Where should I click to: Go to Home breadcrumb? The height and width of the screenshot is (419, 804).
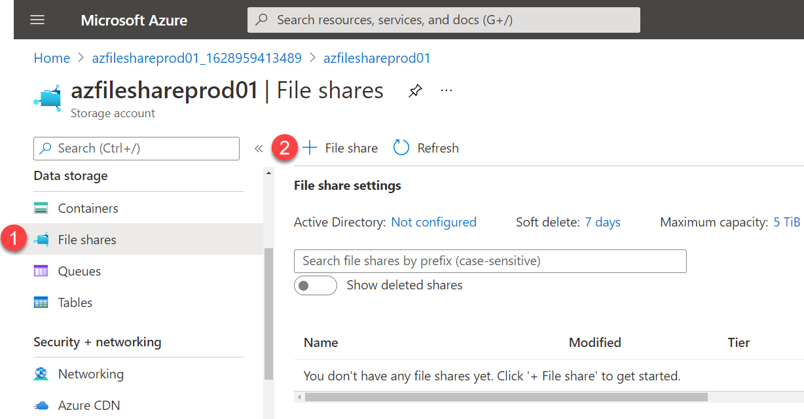click(x=52, y=58)
